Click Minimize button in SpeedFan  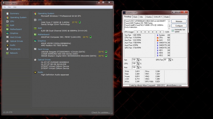coord(179,22)
